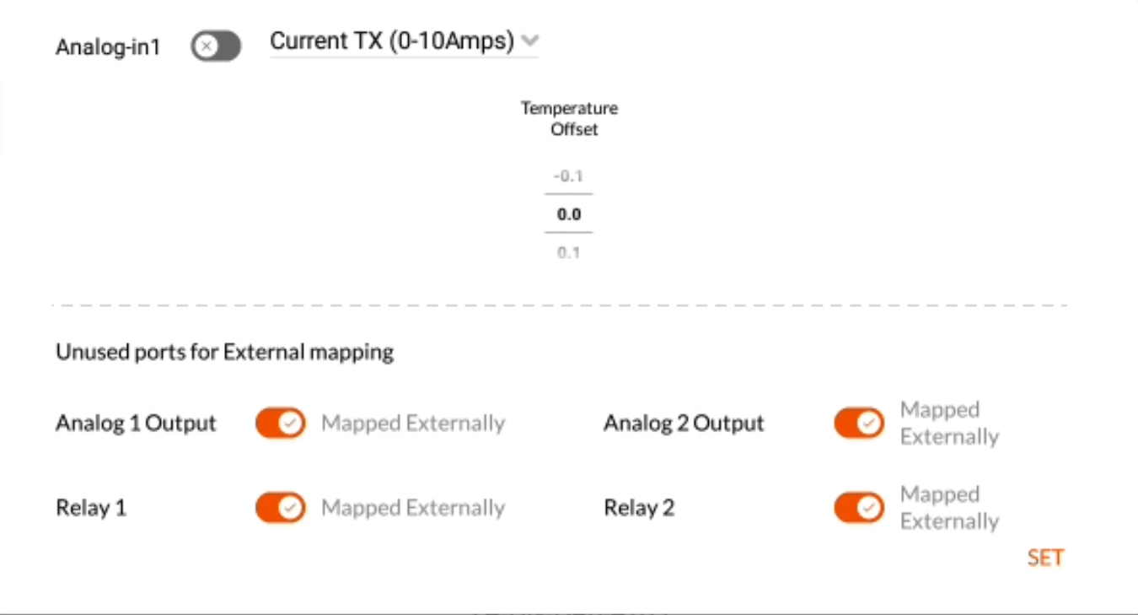Click Mapped Externally text beside Analog 1 Output
The image size is (1138, 615).
click(413, 423)
